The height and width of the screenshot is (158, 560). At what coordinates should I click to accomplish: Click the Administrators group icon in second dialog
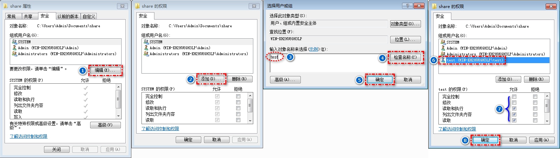pyautogui.click(x=146, y=54)
